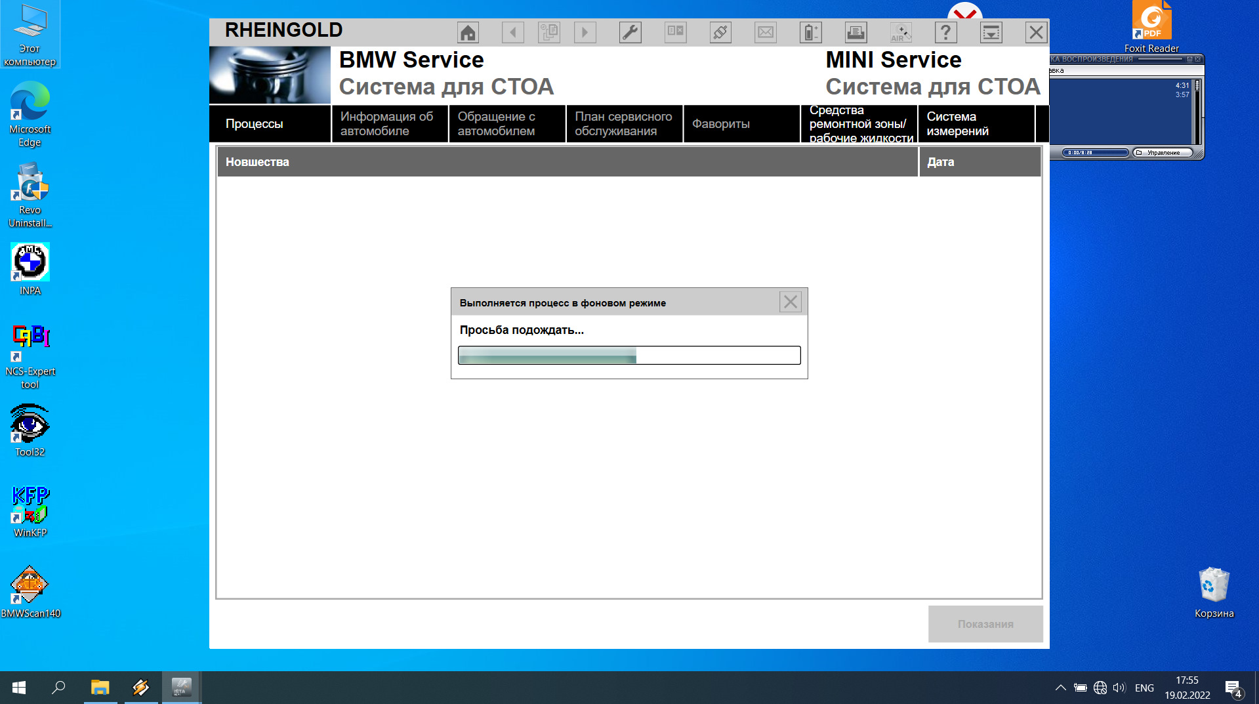Close the background process dialog
The height and width of the screenshot is (704, 1259).
[x=791, y=302]
